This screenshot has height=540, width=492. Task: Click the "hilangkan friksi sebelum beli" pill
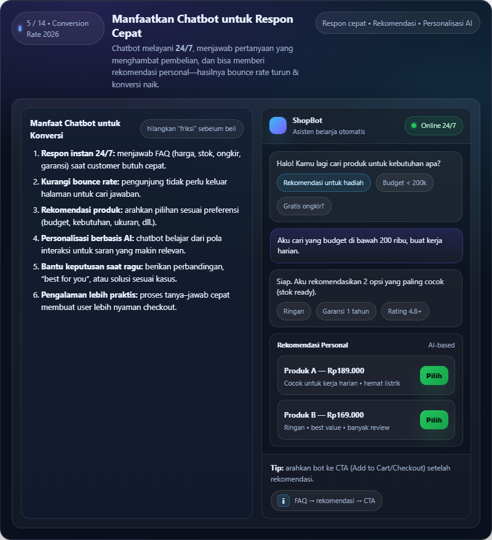(192, 129)
